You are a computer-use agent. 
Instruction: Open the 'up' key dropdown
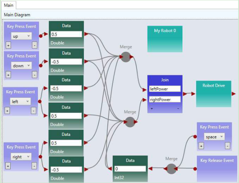point(21,36)
